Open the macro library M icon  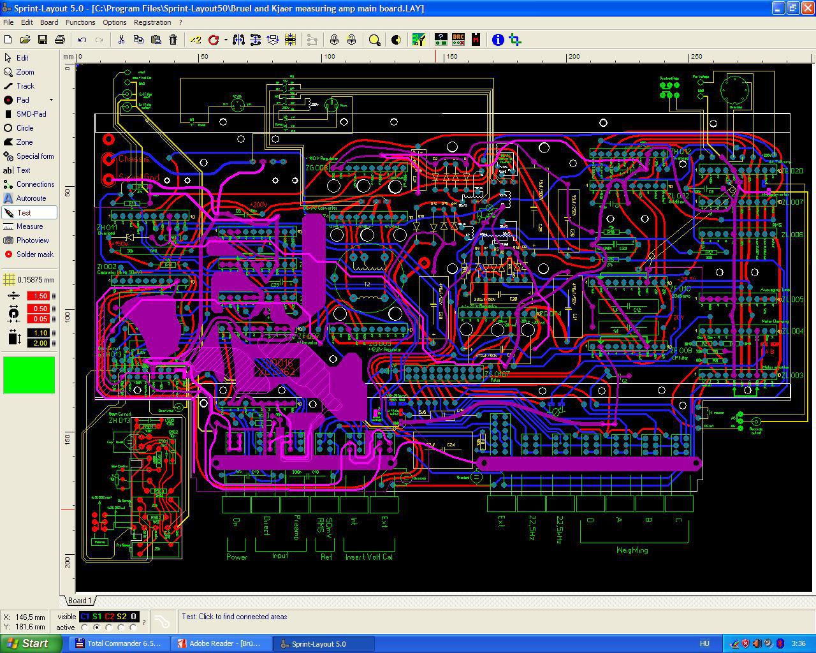coord(476,40)
